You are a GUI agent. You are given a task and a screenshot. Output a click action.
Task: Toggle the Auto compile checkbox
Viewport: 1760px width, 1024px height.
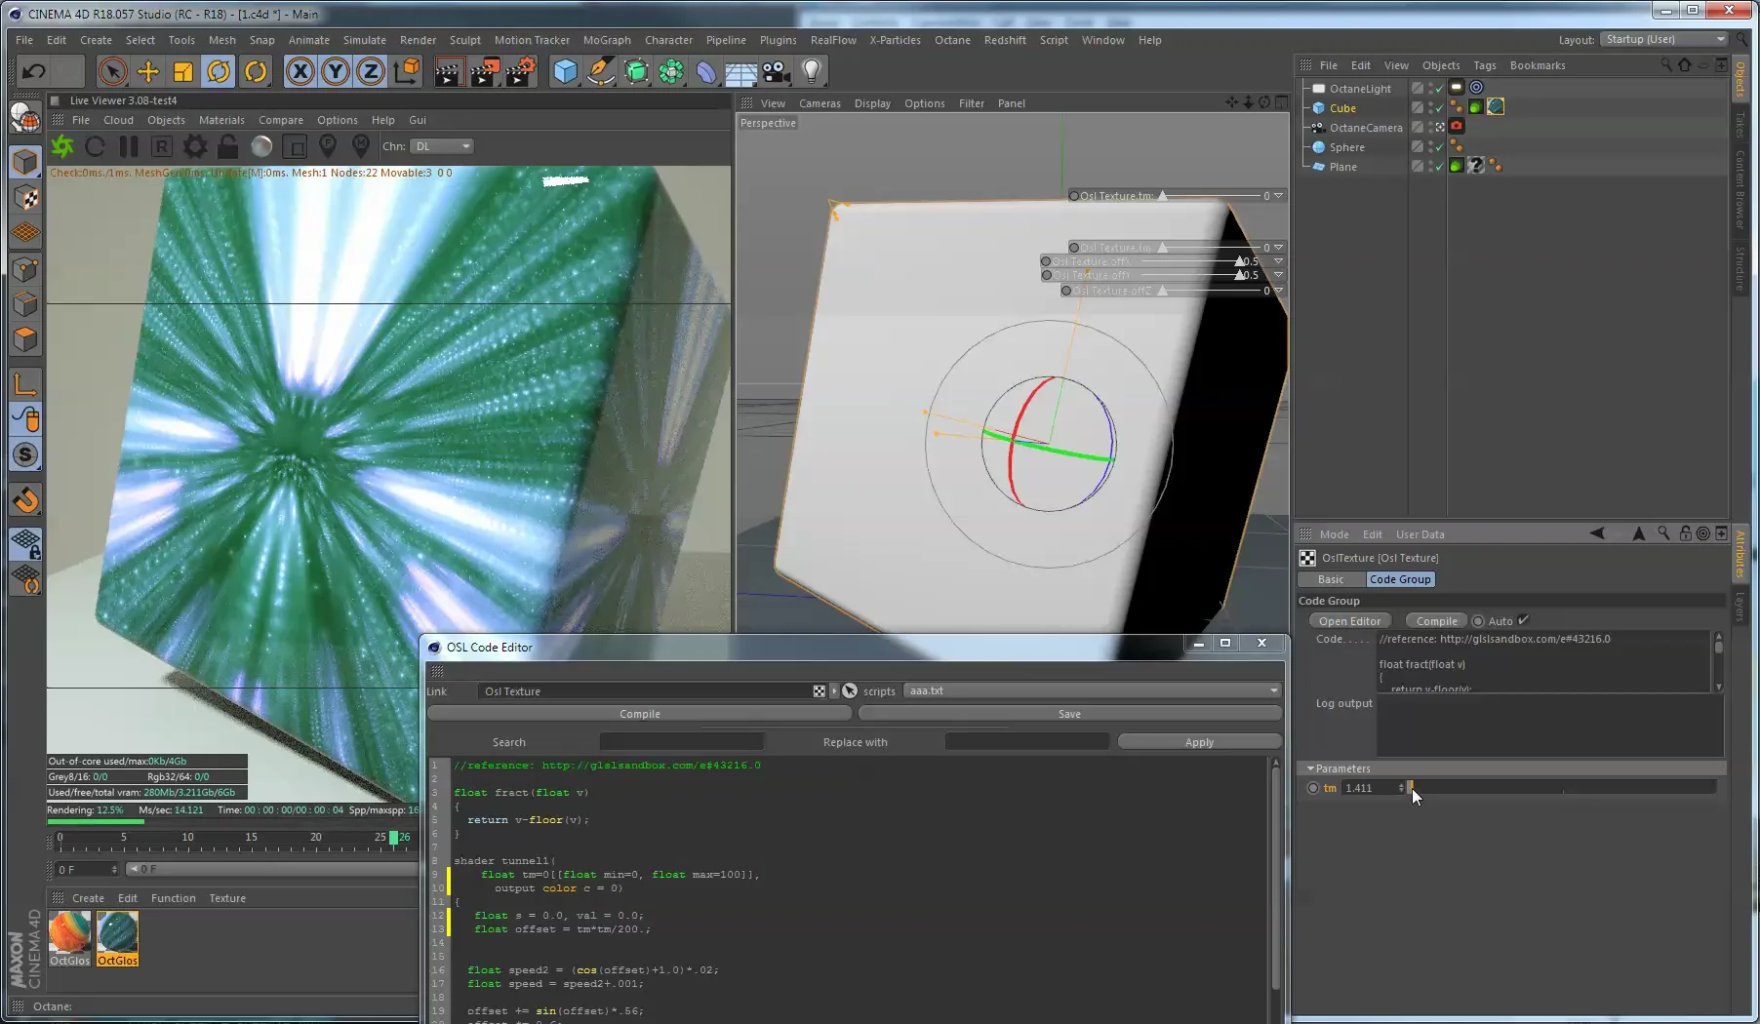click(1524, 620)
